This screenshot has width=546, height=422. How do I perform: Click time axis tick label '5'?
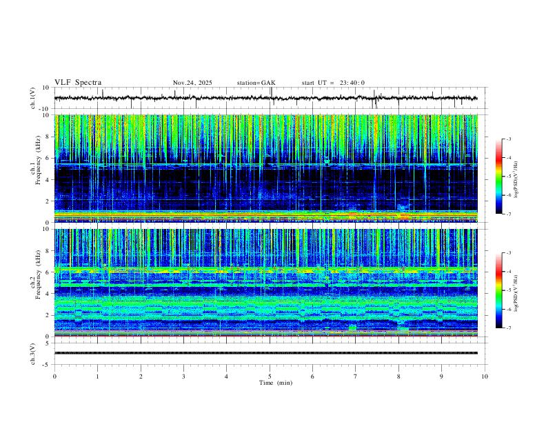[270, 376]
